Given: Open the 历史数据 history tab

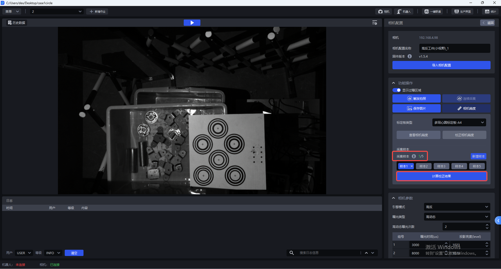Looking at the screenshot, I should [x=16, y=23].
